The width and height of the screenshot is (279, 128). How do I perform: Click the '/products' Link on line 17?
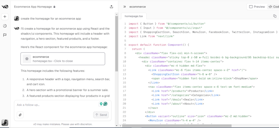coord(183,91)
